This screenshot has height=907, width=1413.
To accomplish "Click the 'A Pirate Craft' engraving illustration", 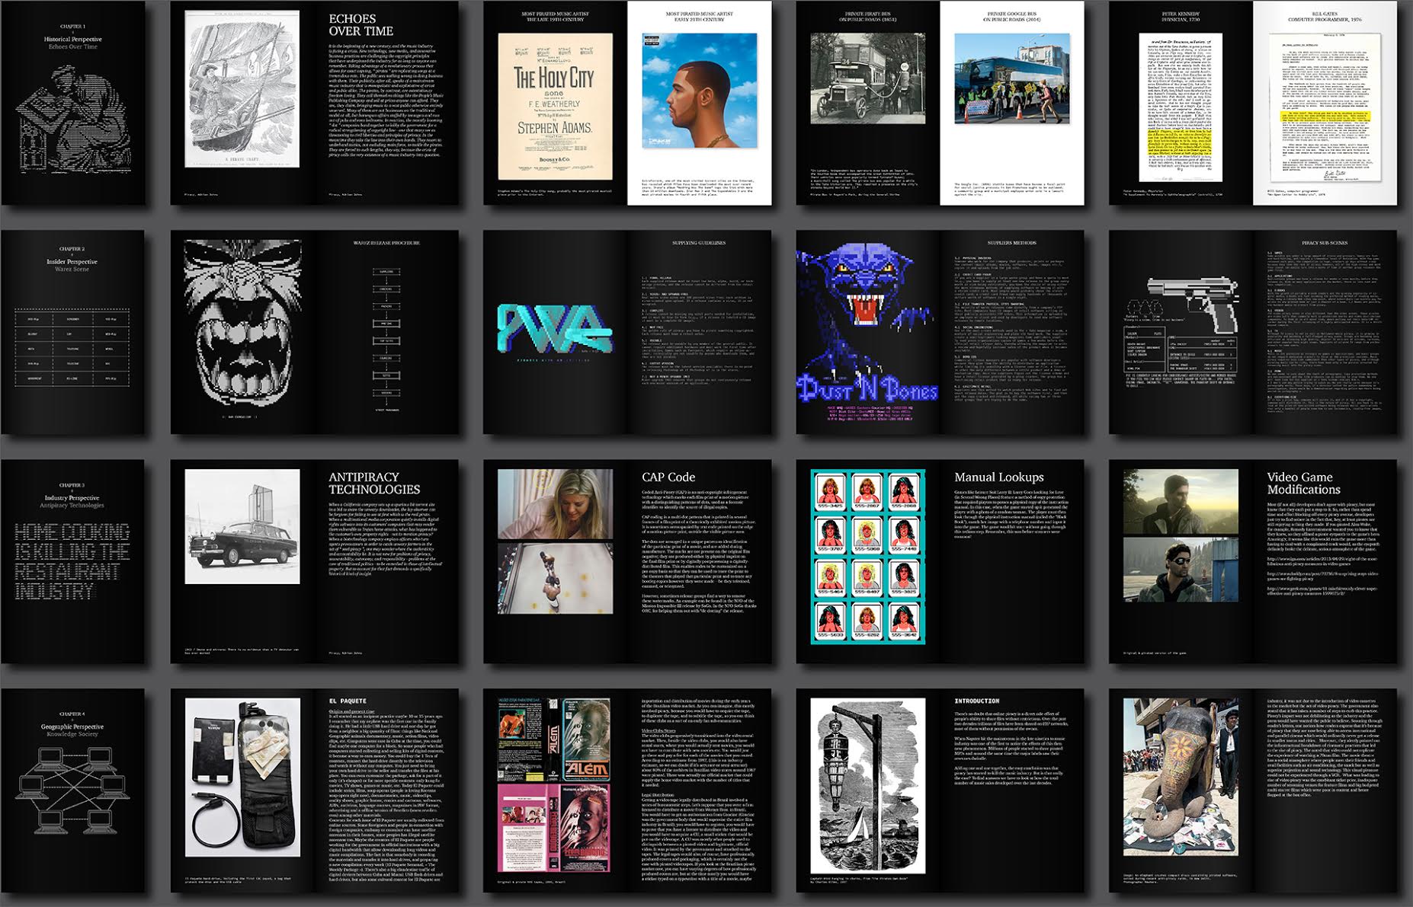I will click(x=242, y=89).
